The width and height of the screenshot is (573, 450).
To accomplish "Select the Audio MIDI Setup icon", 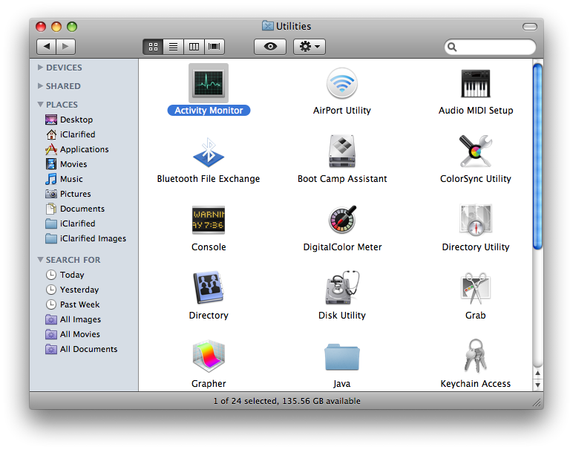I will point(476,83).
